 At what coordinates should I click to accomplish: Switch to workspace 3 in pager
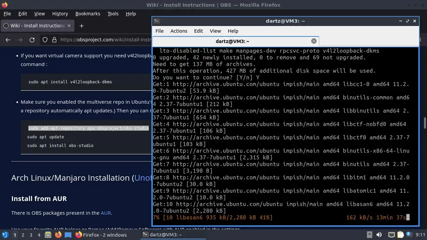click(x=31, y=235)
